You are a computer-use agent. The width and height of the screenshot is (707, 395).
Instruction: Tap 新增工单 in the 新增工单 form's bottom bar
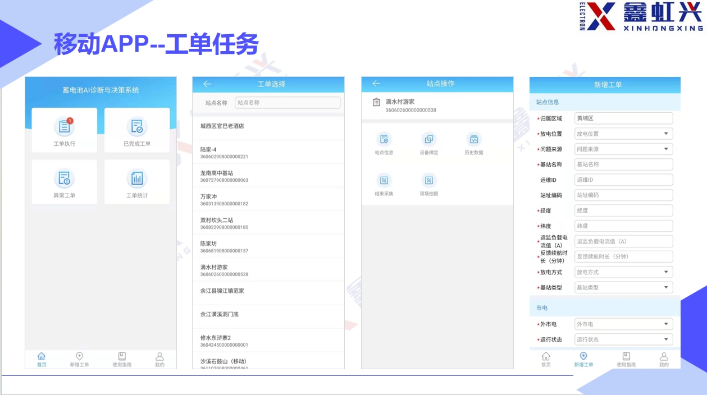(x=583, y=360)
